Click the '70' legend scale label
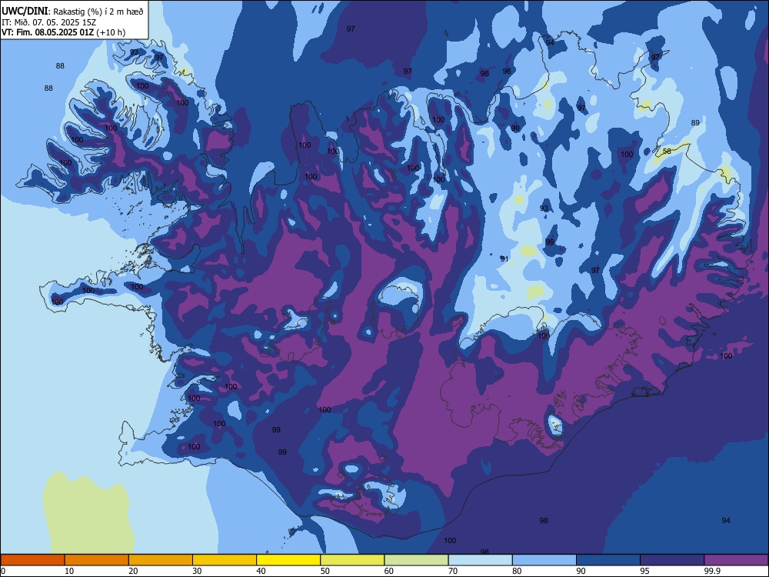Screen dimensions: 769x577 pos(453,571)
